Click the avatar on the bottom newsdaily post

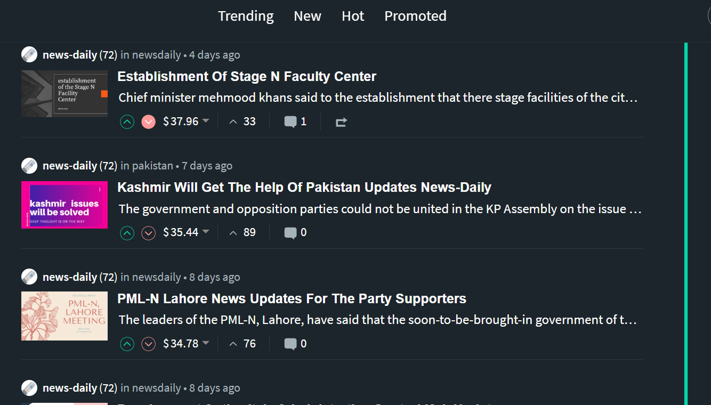point(29,388)
